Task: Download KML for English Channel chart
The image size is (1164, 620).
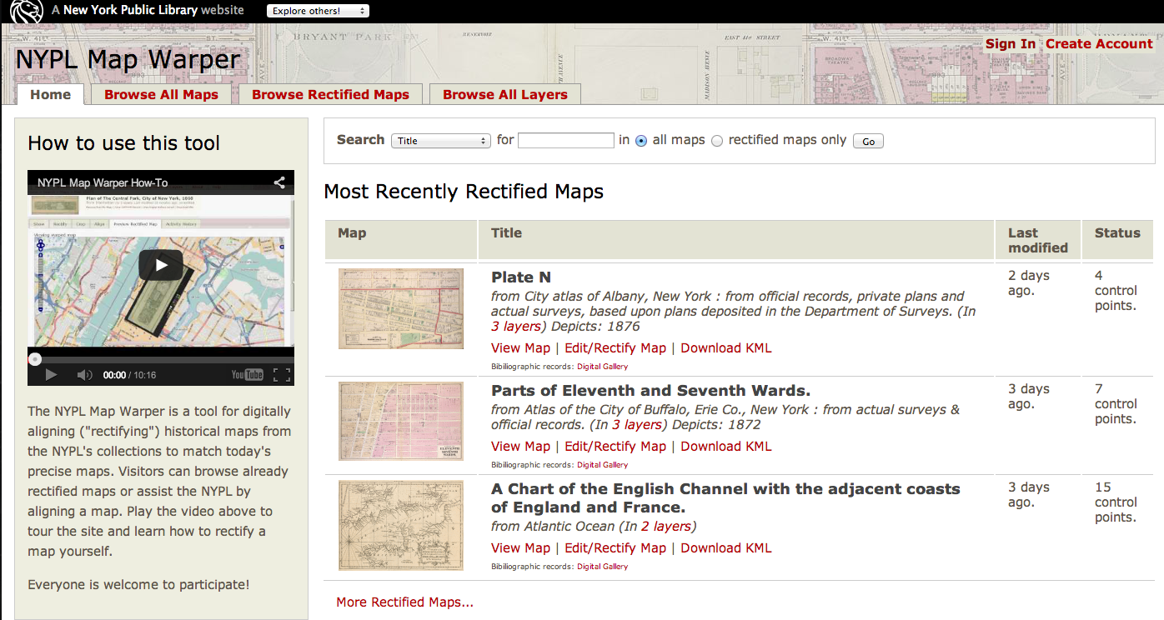Action: tap(726, 547)
